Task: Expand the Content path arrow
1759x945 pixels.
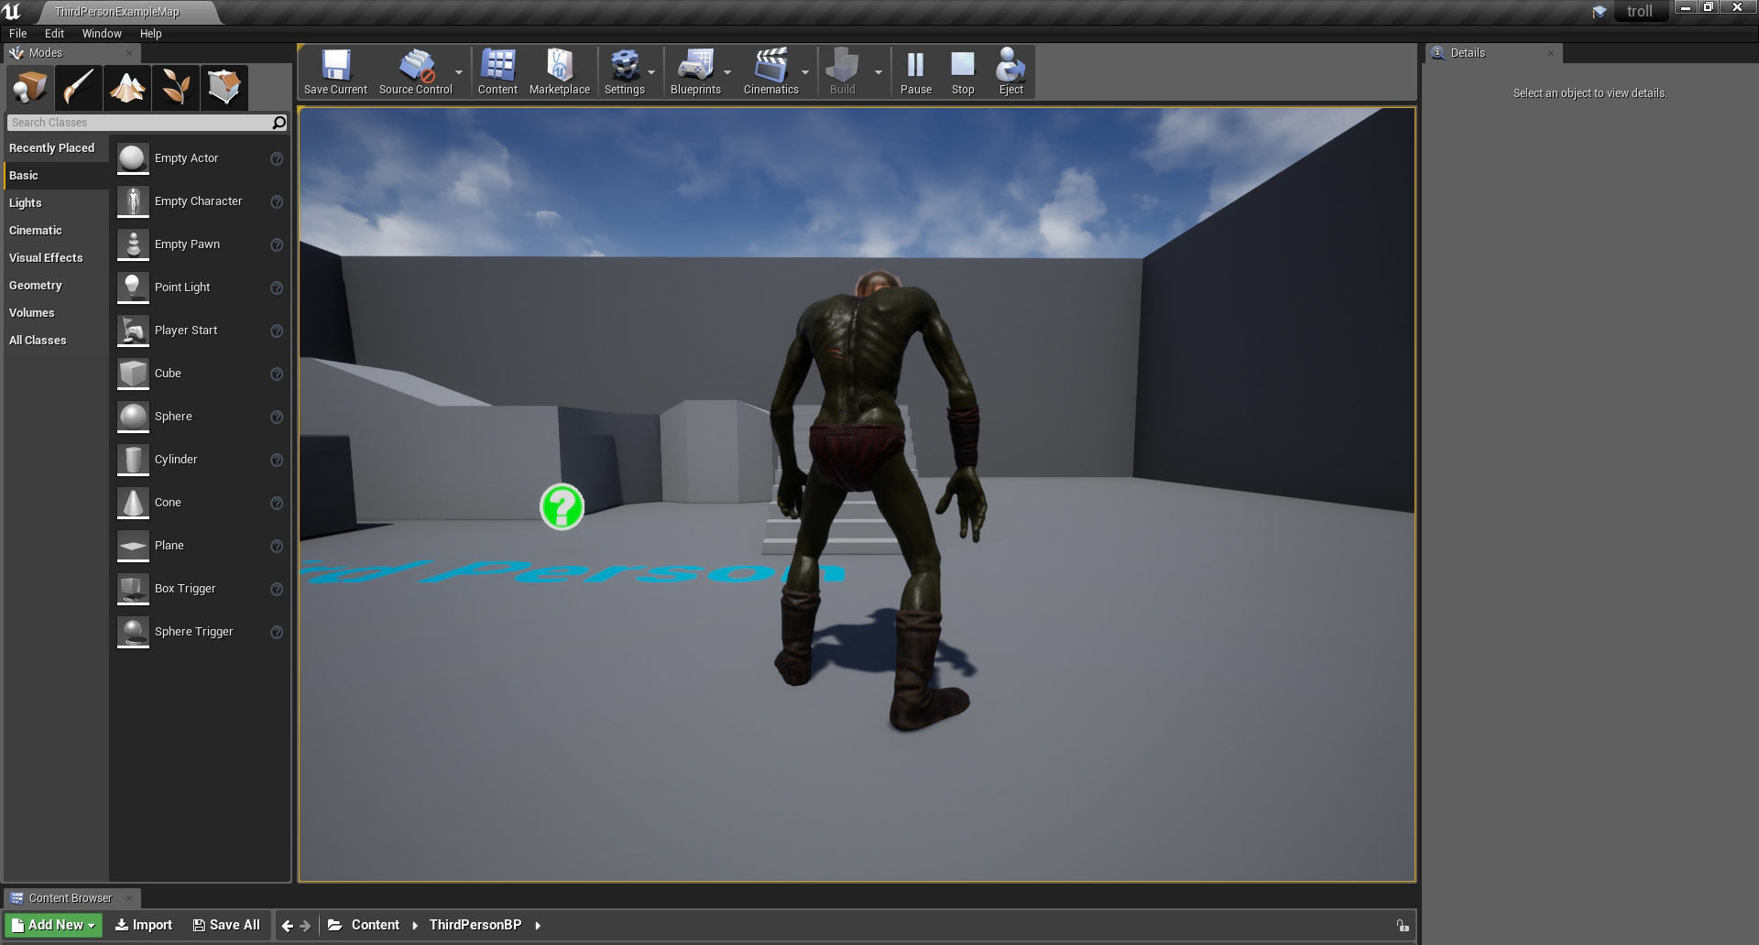Action: [415, 926]
